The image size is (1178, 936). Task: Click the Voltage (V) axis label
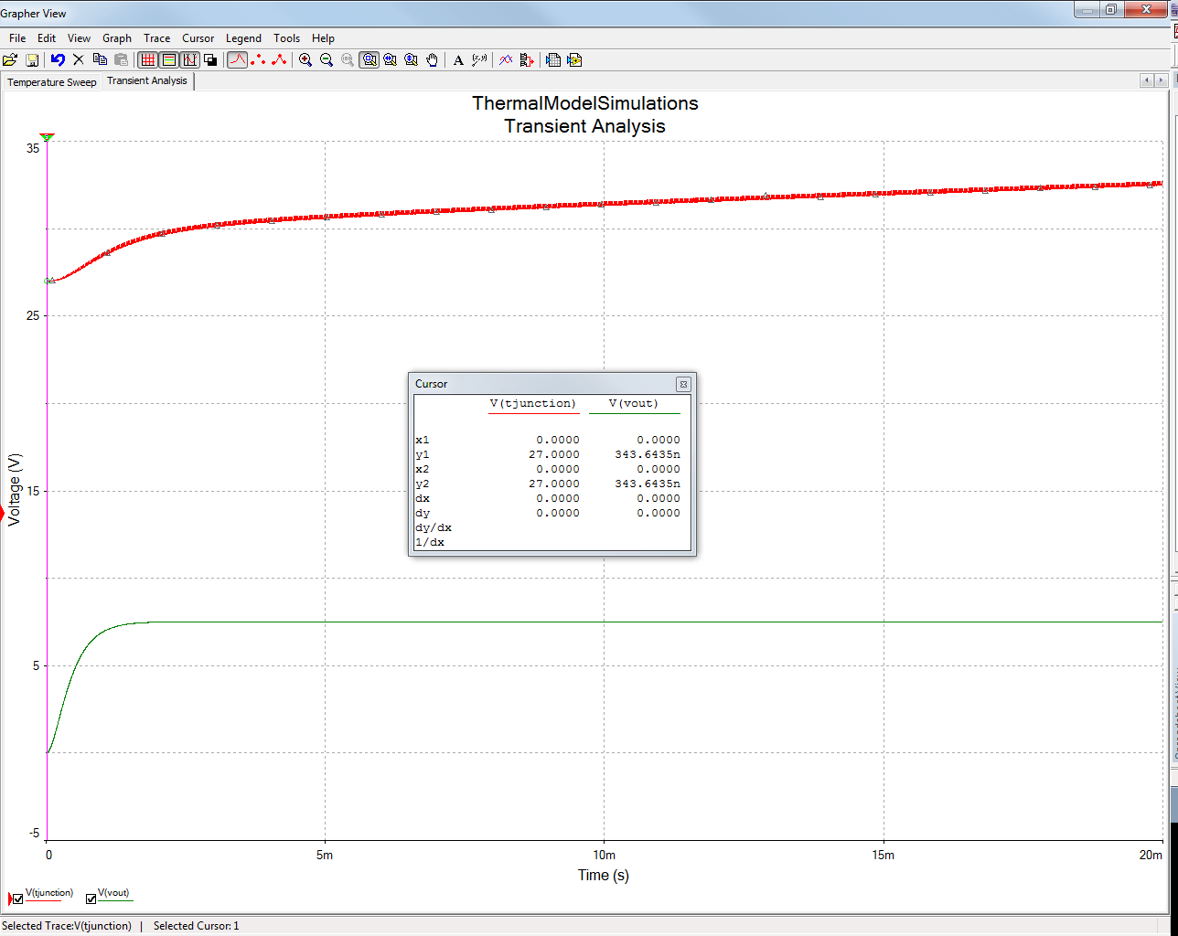tap(14, 489)
